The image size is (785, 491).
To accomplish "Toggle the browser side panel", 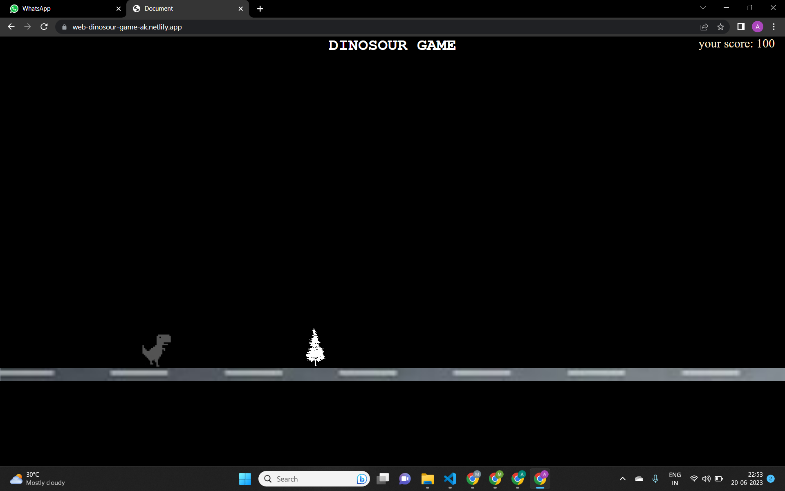I will point(741,27).
